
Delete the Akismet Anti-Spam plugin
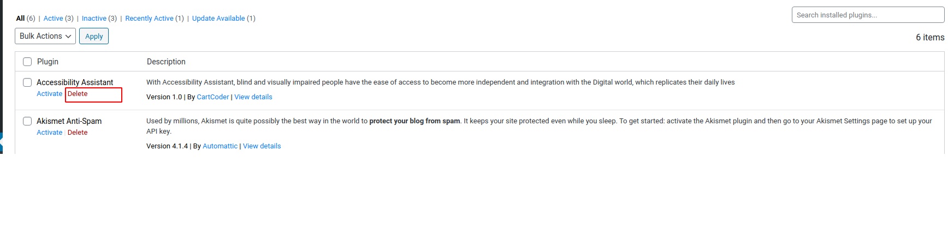point(78,133)
